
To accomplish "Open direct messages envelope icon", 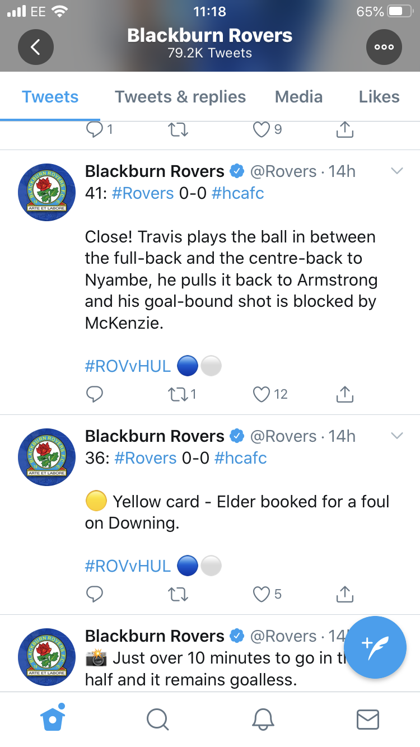I will (368, 719).
